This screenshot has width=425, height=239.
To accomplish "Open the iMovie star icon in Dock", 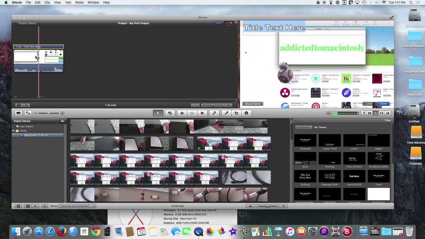I will (x=233, y=231).
